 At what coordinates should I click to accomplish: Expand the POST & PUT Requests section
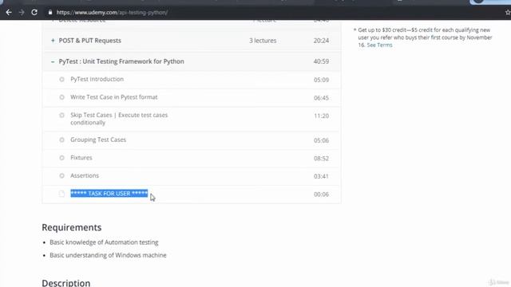click(53, 41)
